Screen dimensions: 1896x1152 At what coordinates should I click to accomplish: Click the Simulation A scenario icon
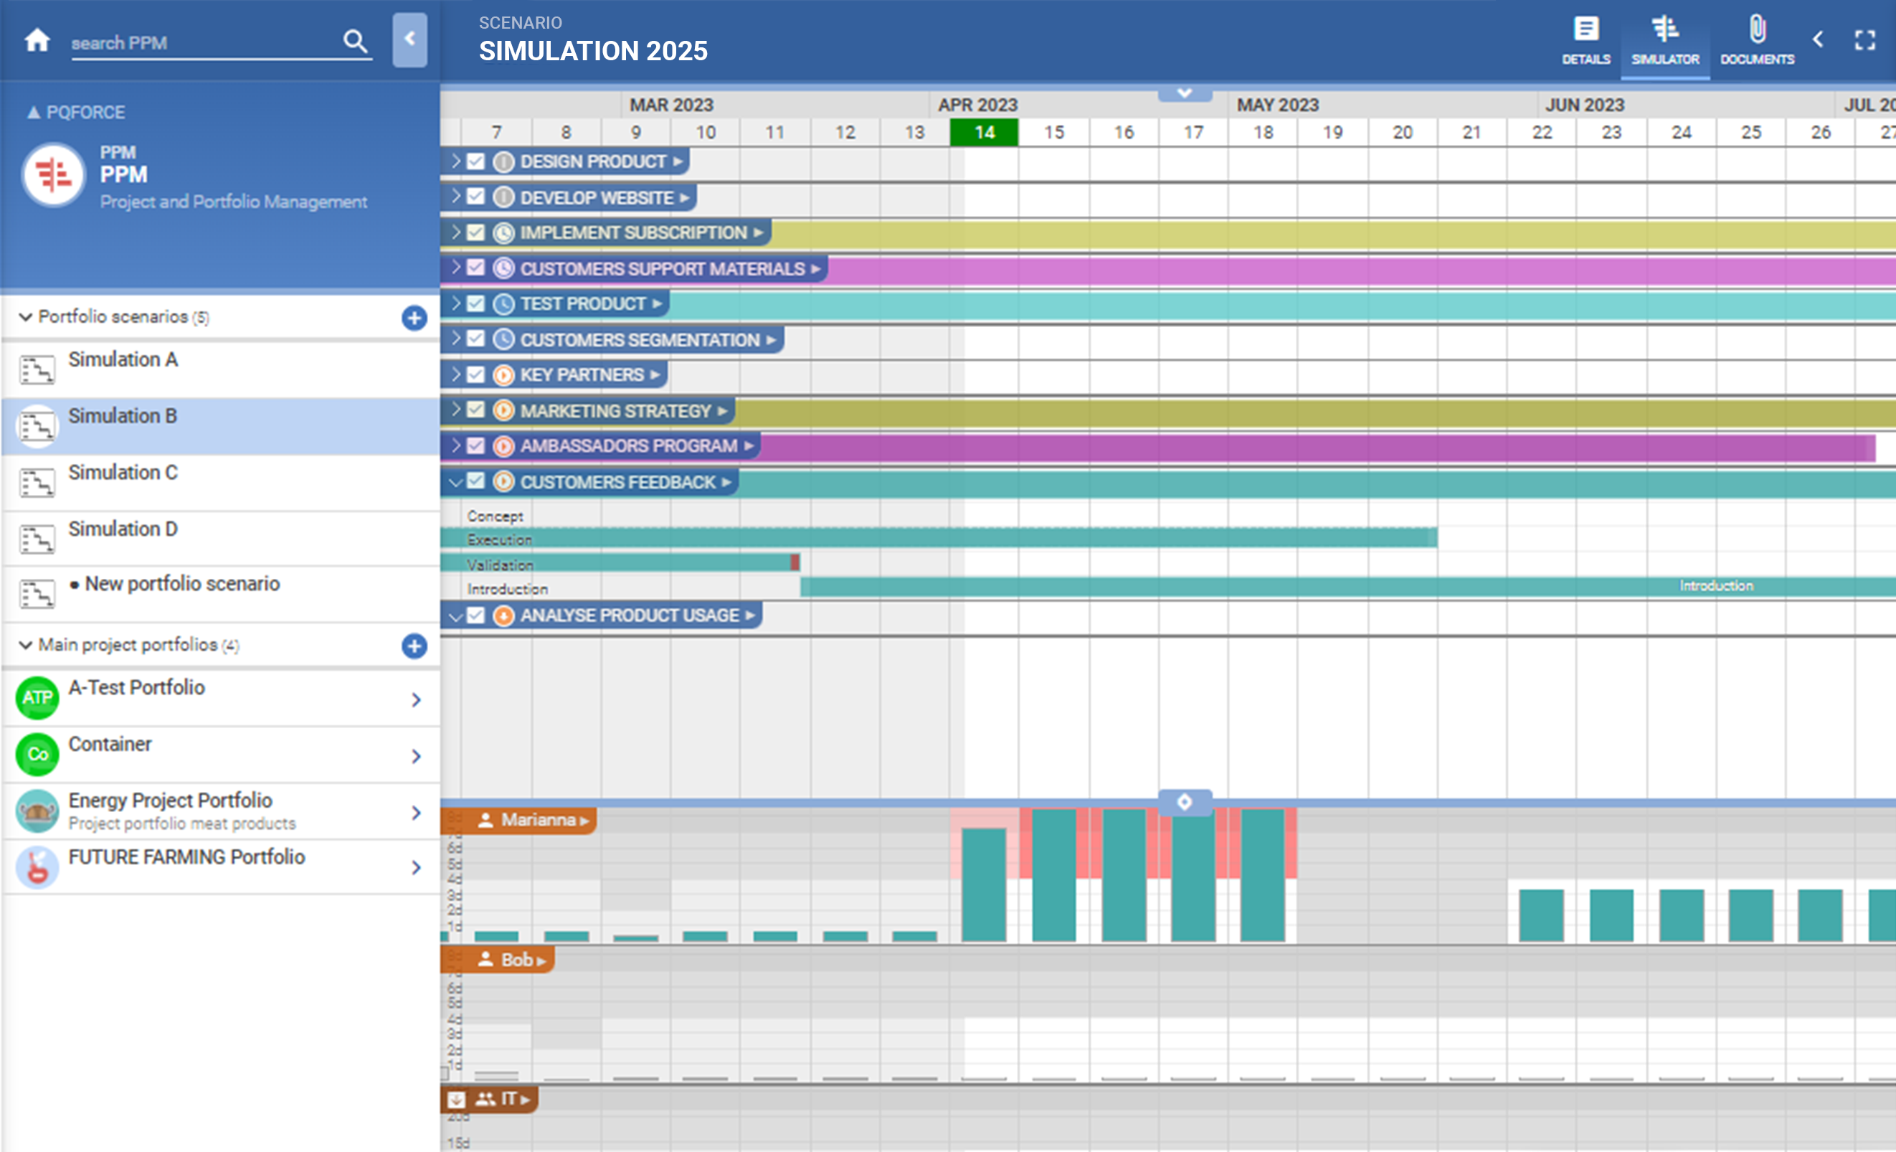pyautogui.click(x=37, y=369)
